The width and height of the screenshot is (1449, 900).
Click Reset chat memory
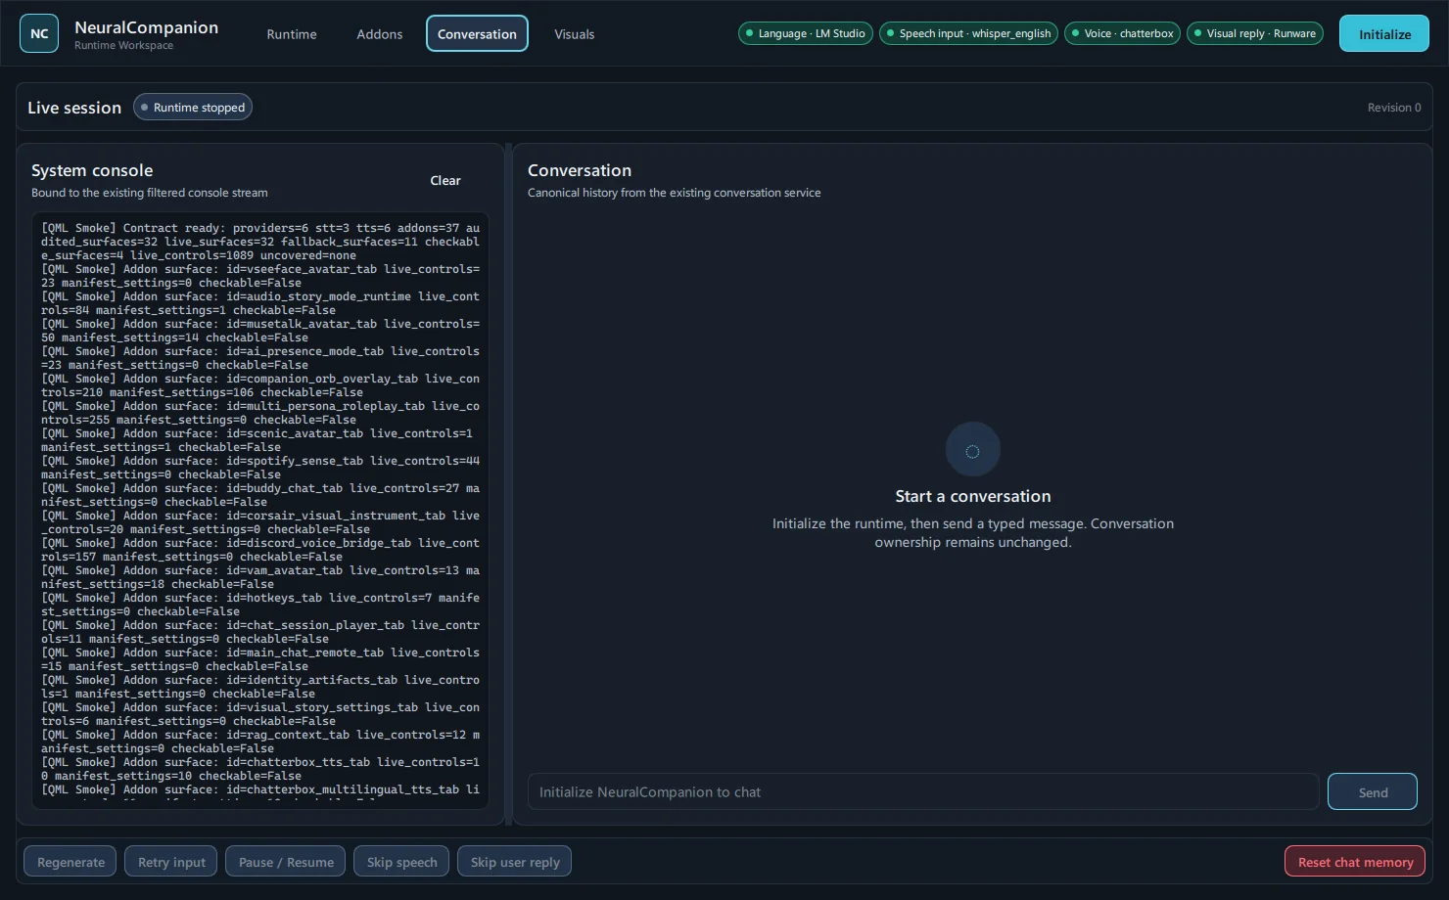pyautogui.click(x=1355, y=862)
